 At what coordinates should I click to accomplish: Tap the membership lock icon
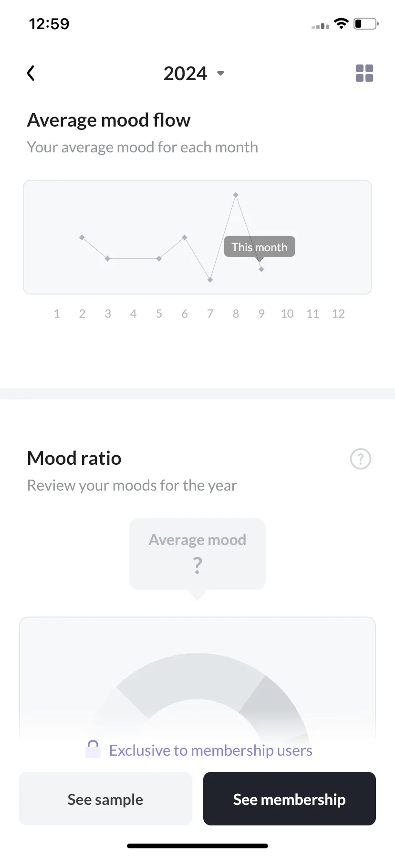(x=93, y=749)
